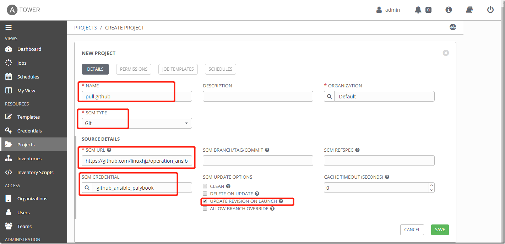Image resolution: width=505 pixels, height=244 pixels.
Task: Enable the DELETE ON UPDATE checkbox
Action: tap(205, 194)
